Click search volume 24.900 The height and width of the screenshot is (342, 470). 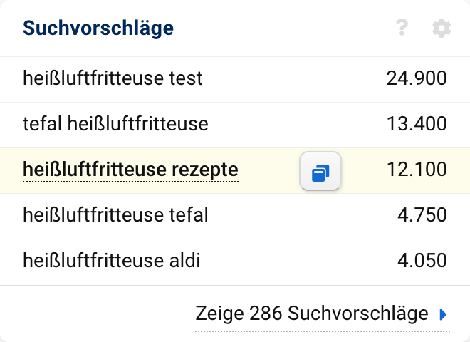click(x=417, y=78)
